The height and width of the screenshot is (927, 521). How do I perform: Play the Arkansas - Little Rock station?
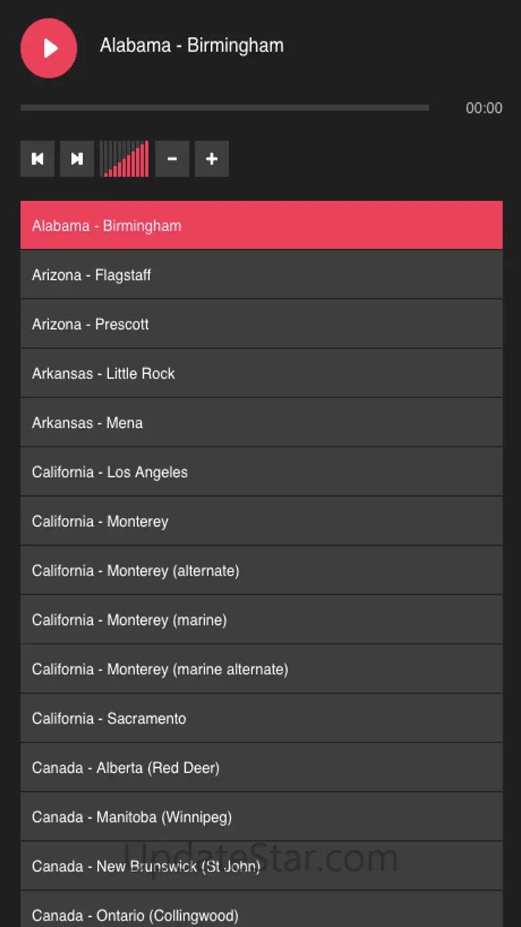(x=261, y=374)
